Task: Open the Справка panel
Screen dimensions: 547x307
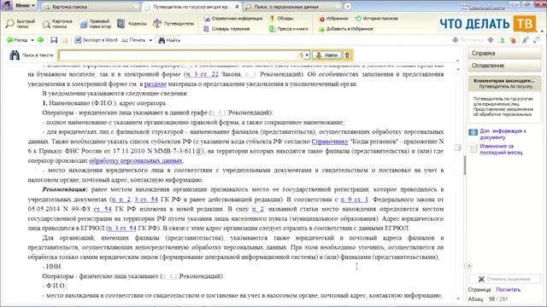Action: point(504,53)
